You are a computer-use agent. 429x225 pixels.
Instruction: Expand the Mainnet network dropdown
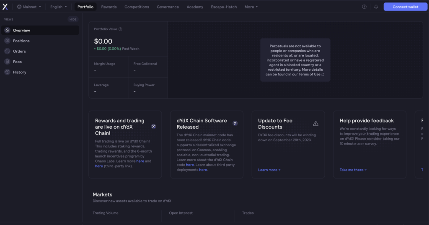point(29,7)
